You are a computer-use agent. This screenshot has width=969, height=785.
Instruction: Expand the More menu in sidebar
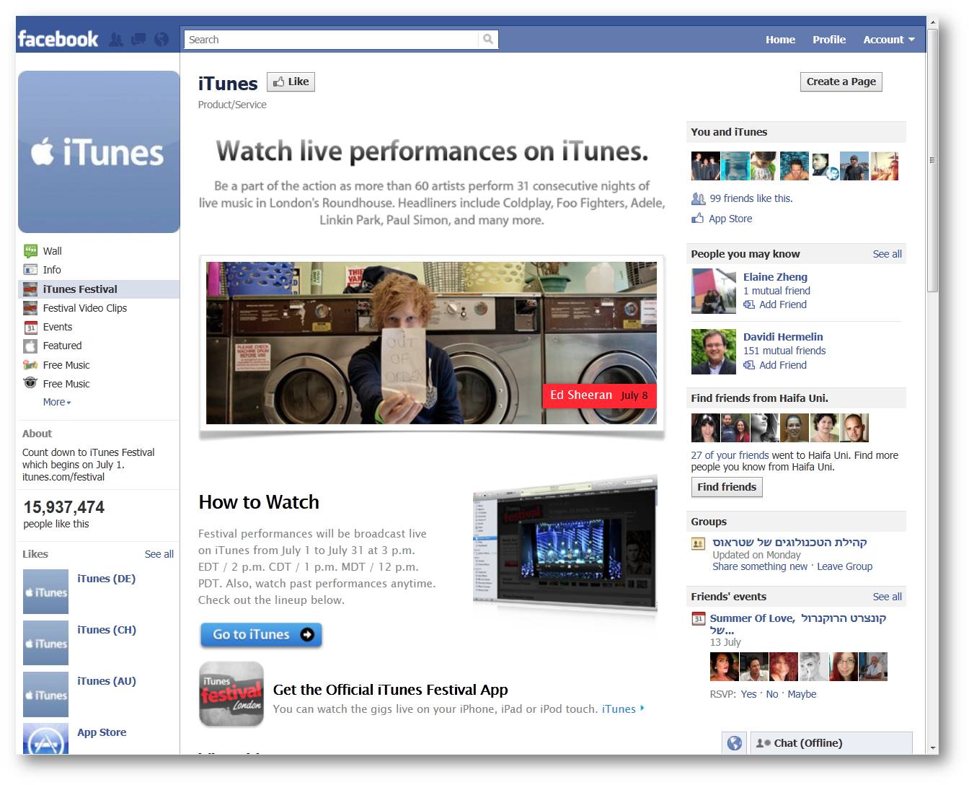tap(57, 402)
